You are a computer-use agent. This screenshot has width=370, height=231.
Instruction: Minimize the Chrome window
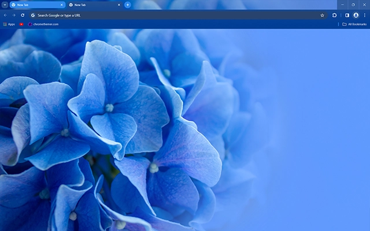click(x=342, y=5)
